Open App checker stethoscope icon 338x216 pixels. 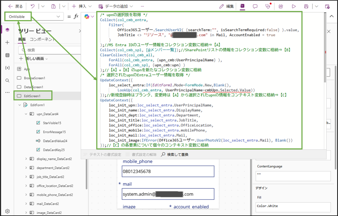point(268,6)
